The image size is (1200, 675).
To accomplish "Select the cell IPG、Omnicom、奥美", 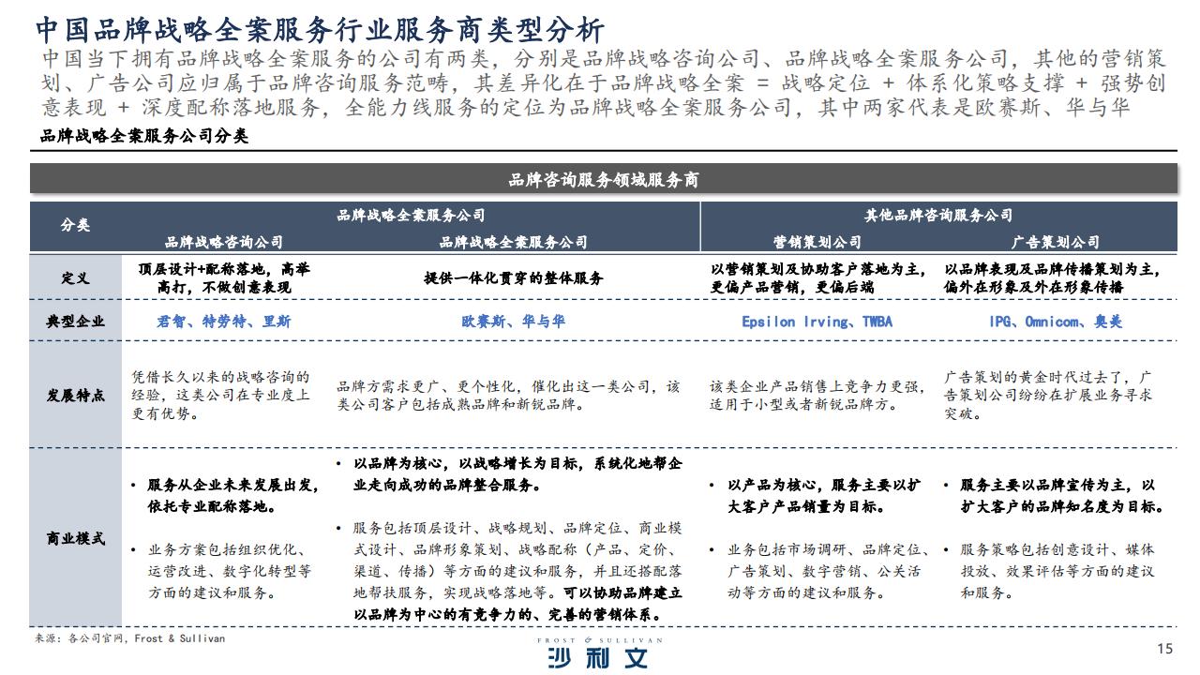I will pos(1056,322).
